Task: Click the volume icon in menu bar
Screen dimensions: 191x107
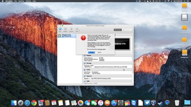Action: point(165,1)
